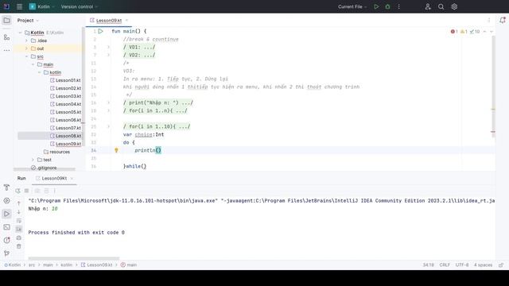Open the main hamburger menu
The height and width of the screenshot is (286, 509).
[x=19, y=6]
